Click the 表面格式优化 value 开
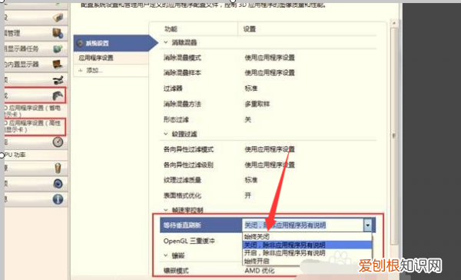Image resolution: width=461 pixels, height=280 pixels. pos(248,195)
